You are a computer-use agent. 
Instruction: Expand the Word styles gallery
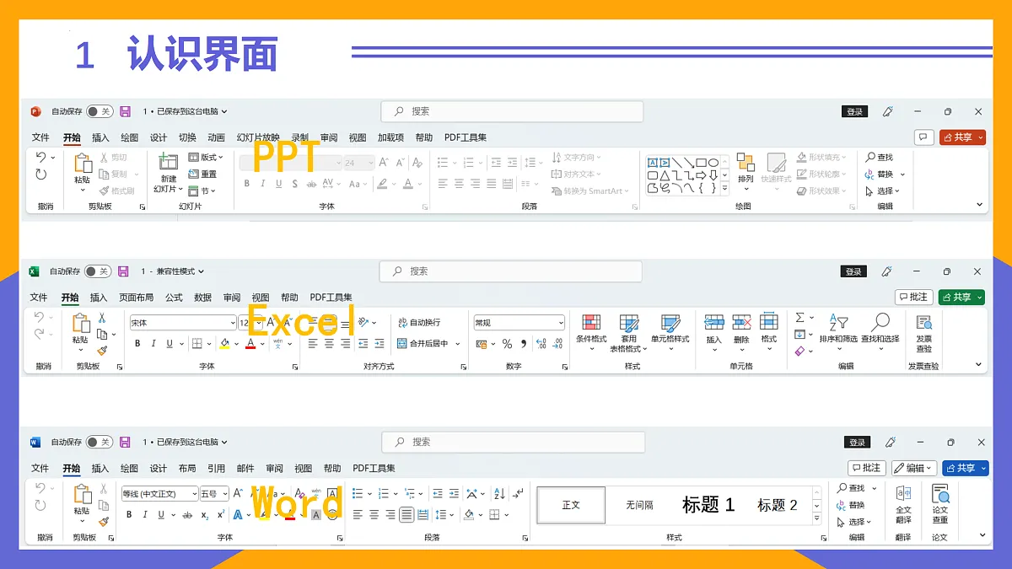coord(816,520)
